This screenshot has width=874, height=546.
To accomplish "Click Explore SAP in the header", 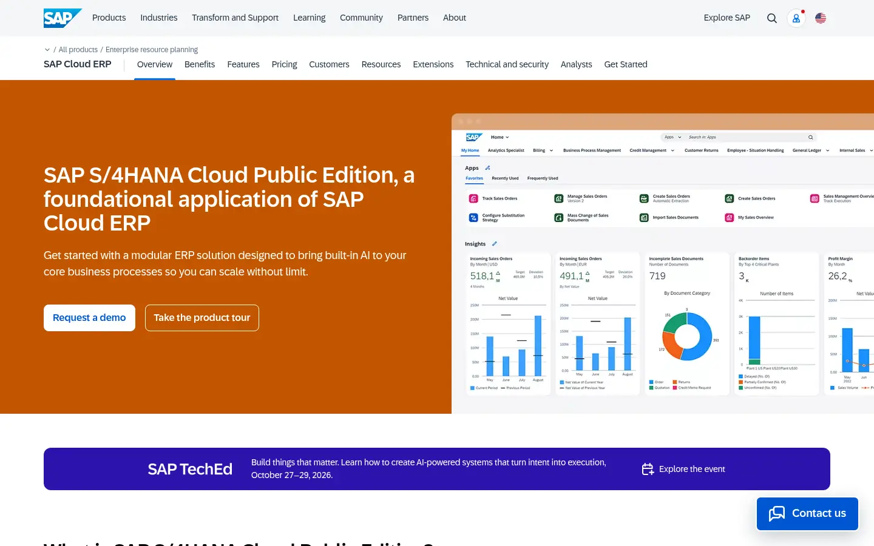I will (x=727, y=18).
